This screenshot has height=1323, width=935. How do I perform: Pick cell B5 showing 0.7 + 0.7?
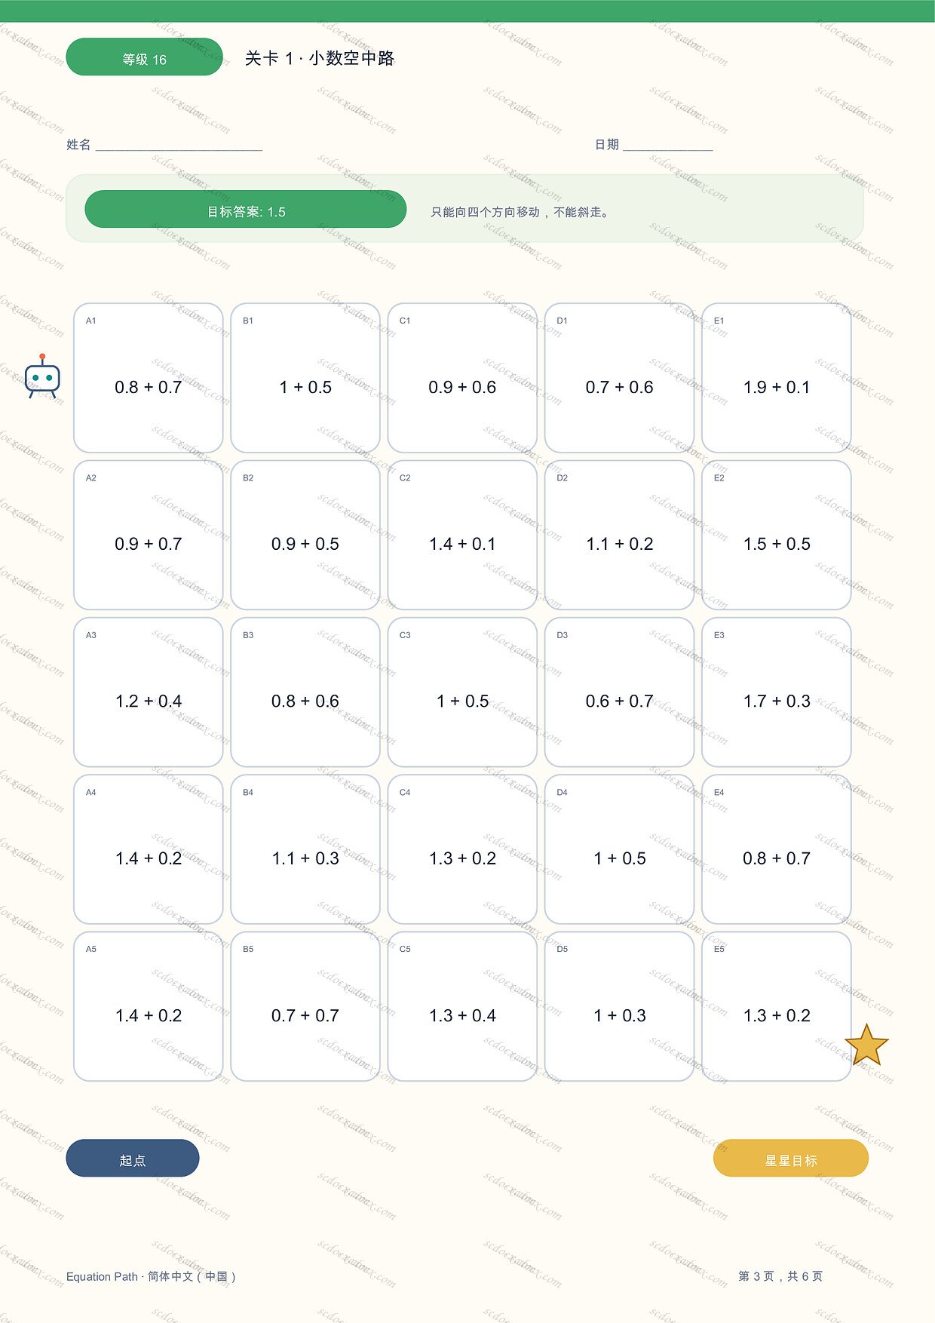click(305, 1006)
